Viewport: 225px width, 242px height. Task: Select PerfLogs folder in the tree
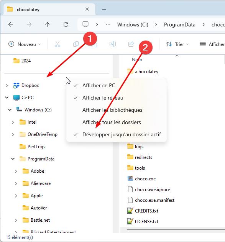click(33, 147)
